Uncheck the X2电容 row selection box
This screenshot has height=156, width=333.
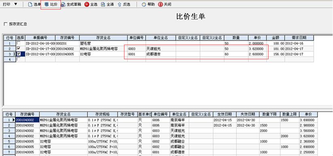(x=19, y=54)
